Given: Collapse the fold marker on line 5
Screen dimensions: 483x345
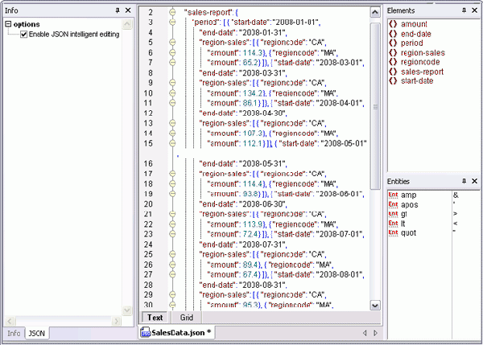Looking at the screenshot, I should tap(172, 42).
